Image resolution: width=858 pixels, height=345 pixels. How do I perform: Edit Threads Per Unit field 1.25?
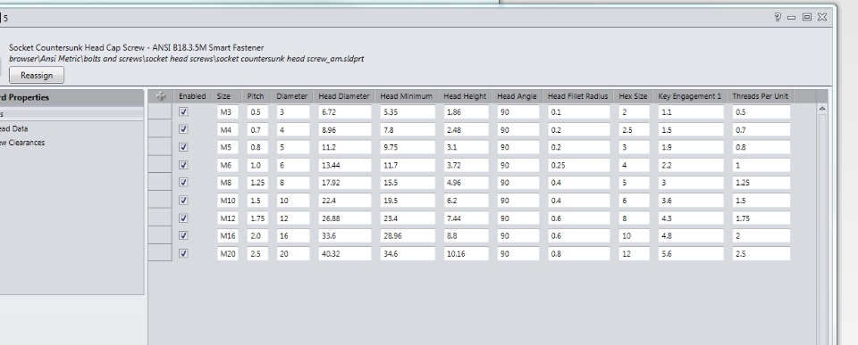(761, 183)
